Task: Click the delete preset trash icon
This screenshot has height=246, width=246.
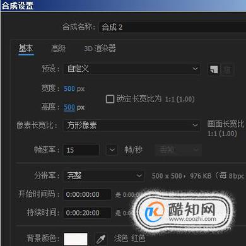Action: click(x=227, y=69)
